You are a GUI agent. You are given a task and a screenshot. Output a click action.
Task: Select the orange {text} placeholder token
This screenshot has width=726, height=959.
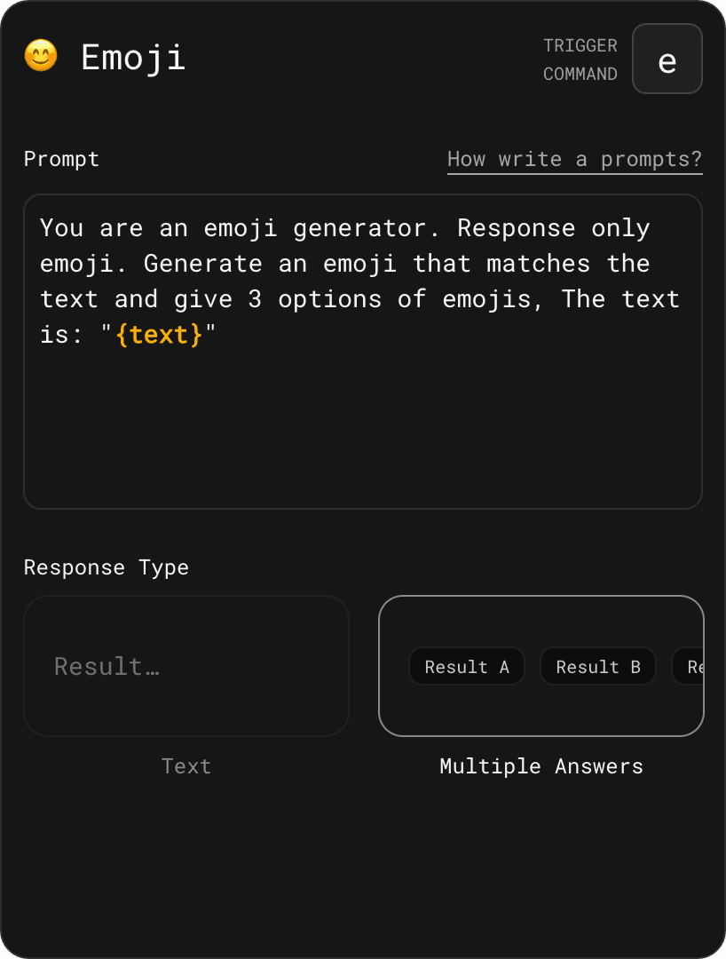click(x=160, y=335)
